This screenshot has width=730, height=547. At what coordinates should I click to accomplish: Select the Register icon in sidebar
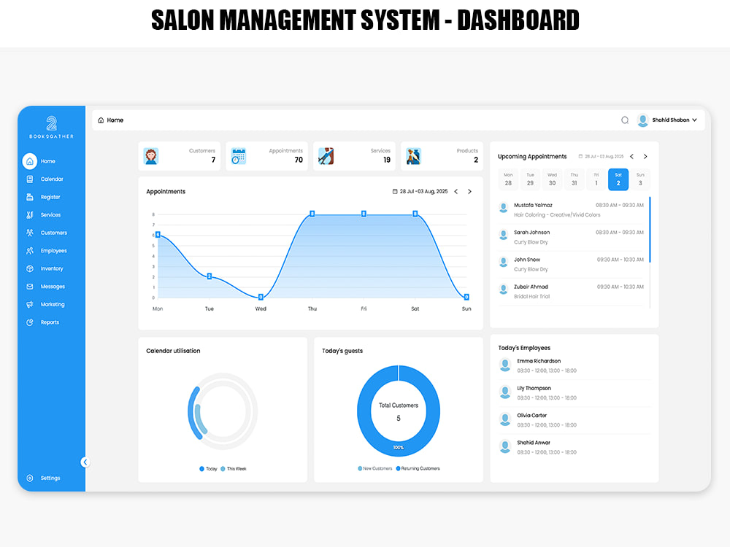(x=30, y=197)
